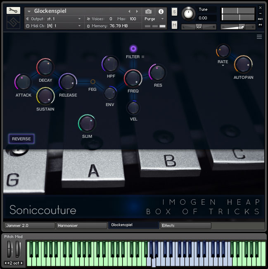
Task: Click the Max voices value 100
Action: click(x=133, y=19)
